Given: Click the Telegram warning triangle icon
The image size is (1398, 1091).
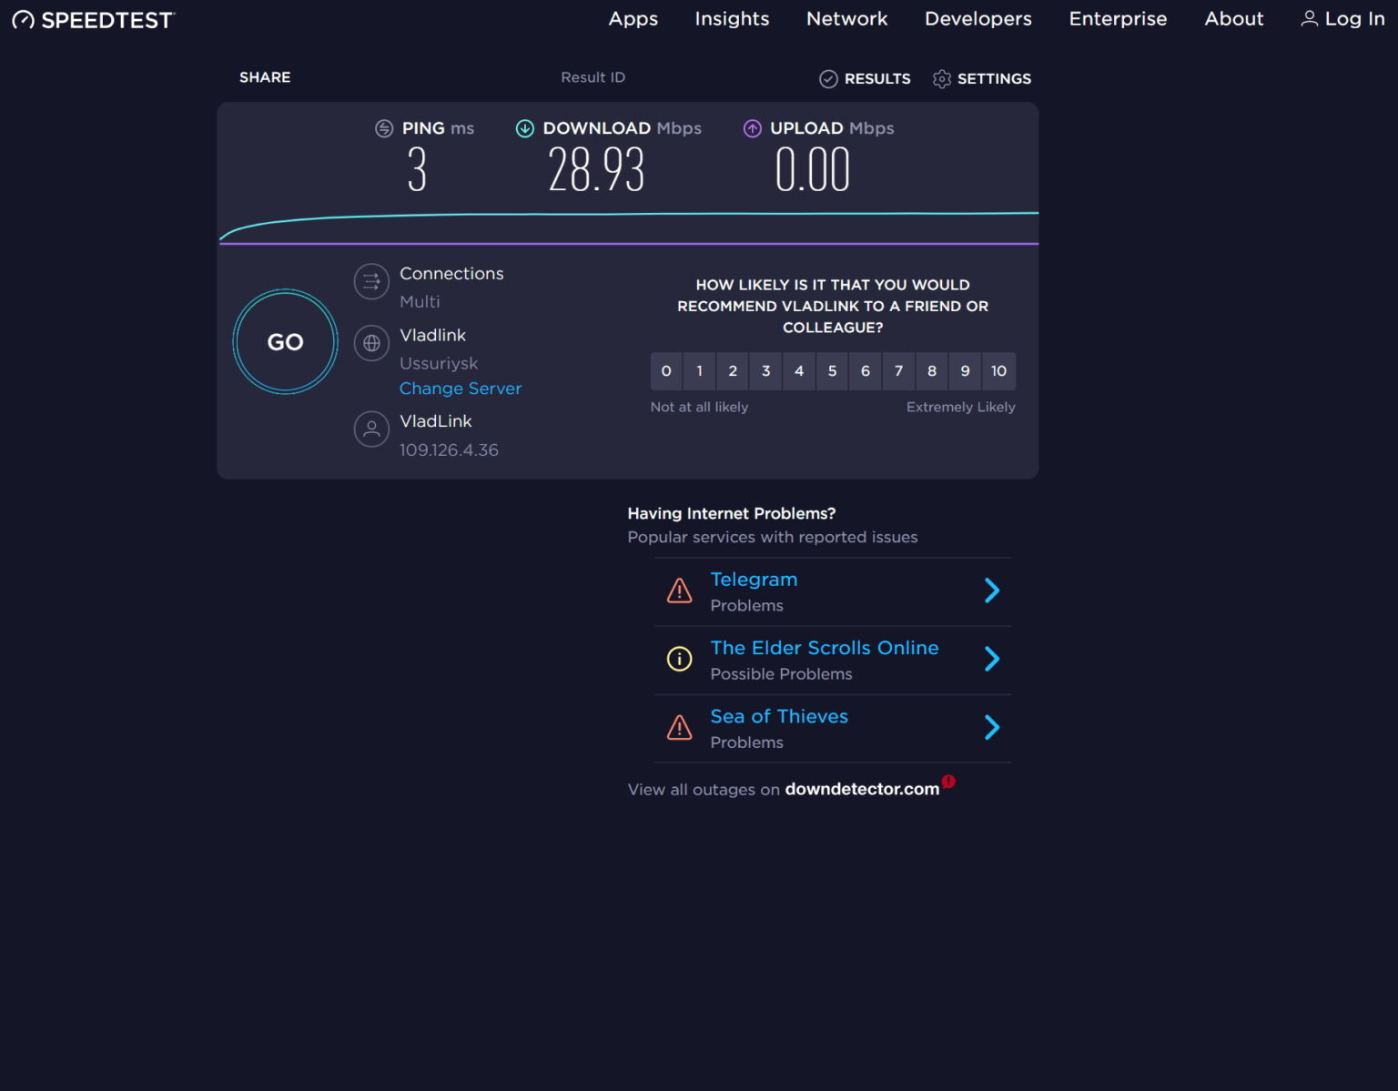Looking at the screenshot, I should pyautogui.click(x=679, y=591).
